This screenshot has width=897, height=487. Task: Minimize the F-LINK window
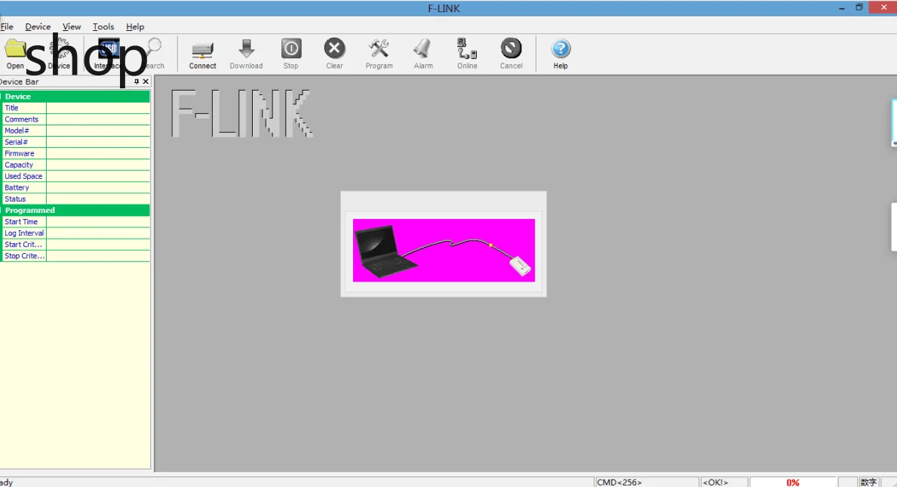point(841,8)
